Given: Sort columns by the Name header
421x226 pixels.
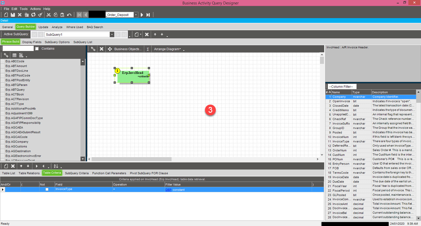Looking at the screenshot, I should (342, 92).
